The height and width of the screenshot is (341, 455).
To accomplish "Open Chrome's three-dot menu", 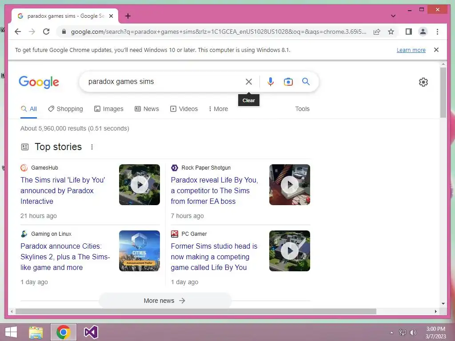I will [x=437, y=32].
